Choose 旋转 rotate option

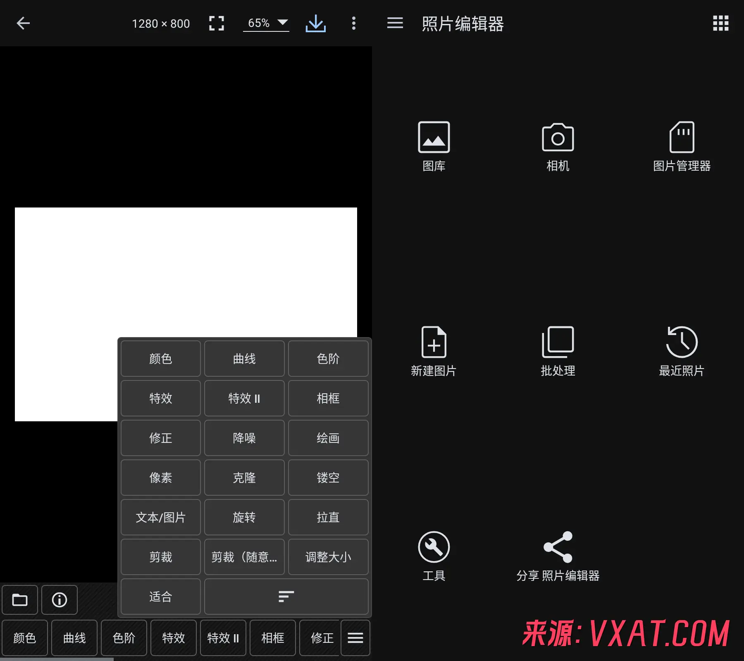coord(244,517)
